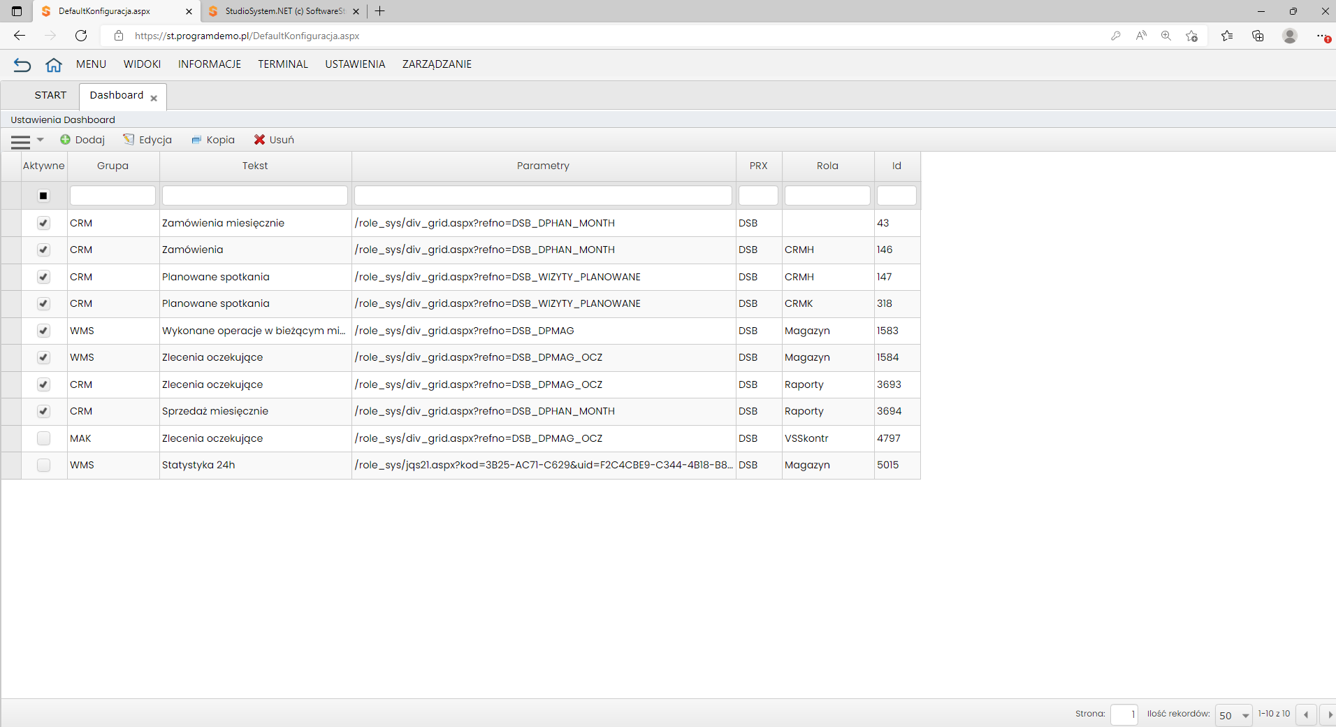
Task: Open the browser profile avatar
Action: click(x=1290, y=36)
